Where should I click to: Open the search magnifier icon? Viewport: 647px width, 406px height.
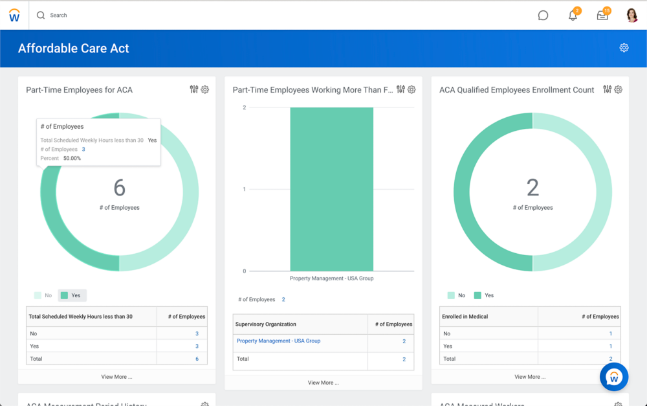39,15
